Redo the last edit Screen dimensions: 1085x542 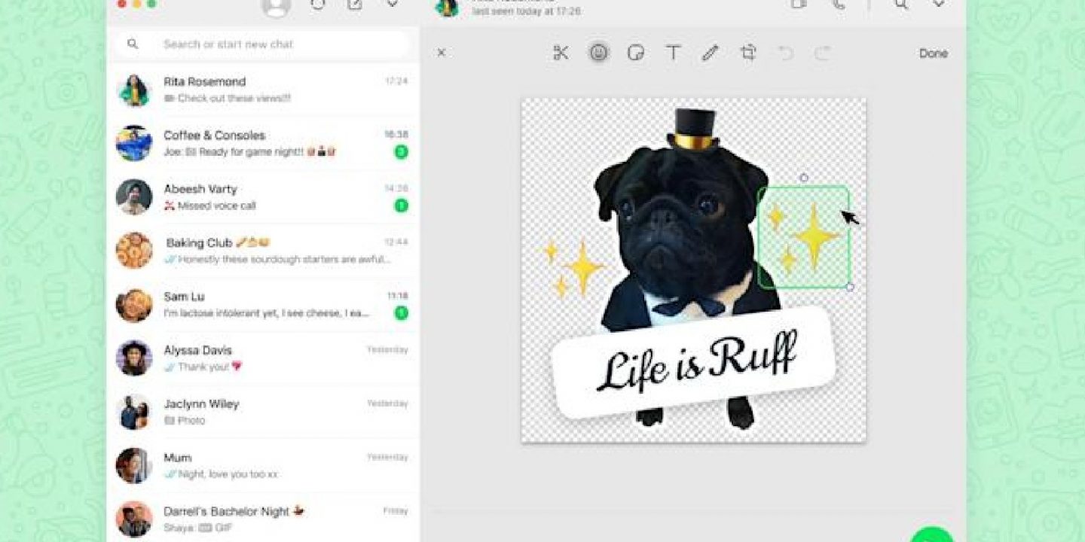(822, 53)
